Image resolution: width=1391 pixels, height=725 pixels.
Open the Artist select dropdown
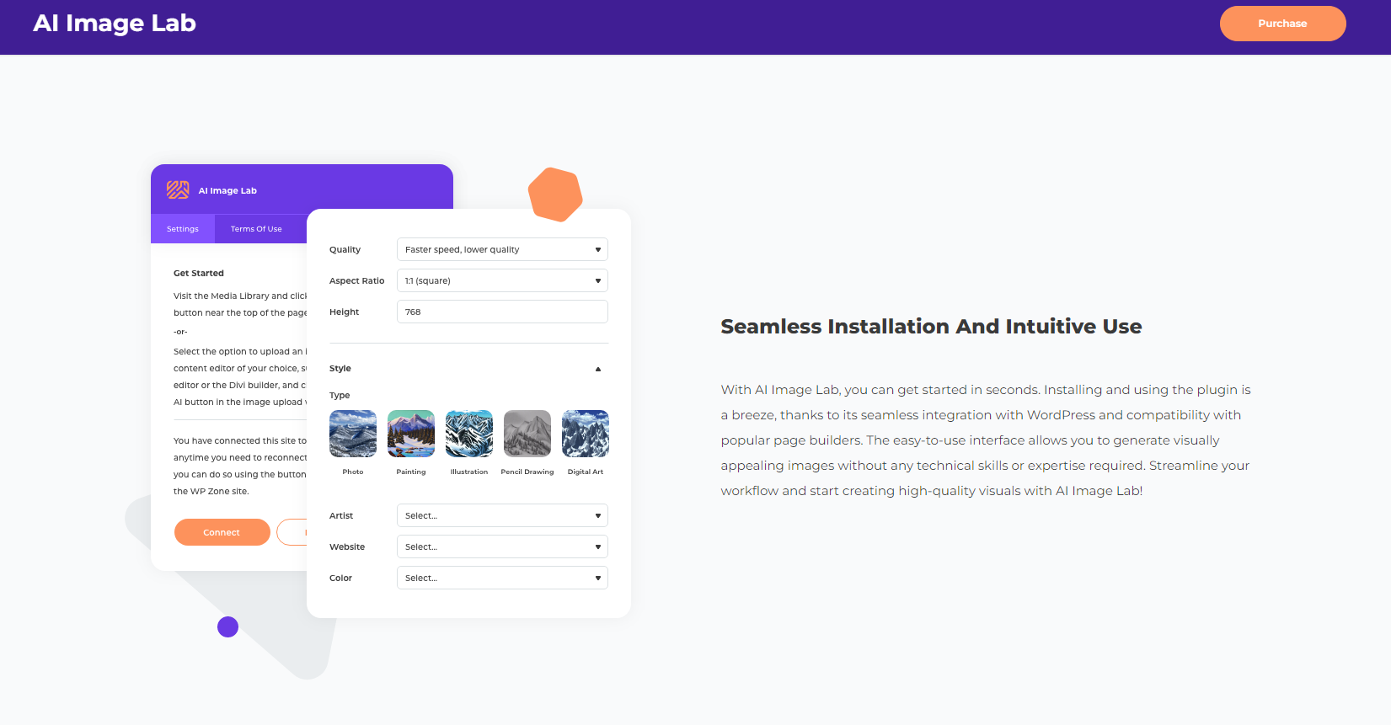(502, 515)
